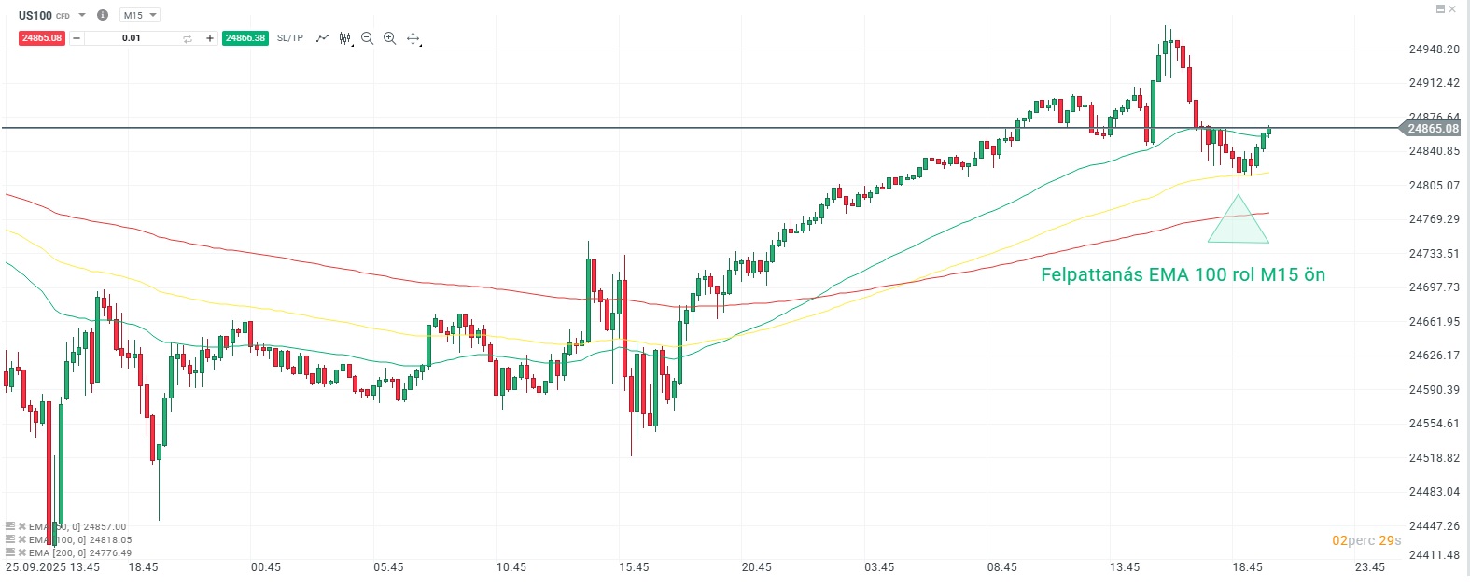
Task: Click the green buy price 24866.38
Action: pyautogui.click(x=245, y=38)
